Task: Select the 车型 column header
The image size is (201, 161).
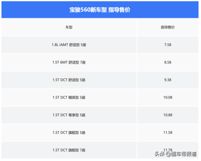Action: click(69, 27)
